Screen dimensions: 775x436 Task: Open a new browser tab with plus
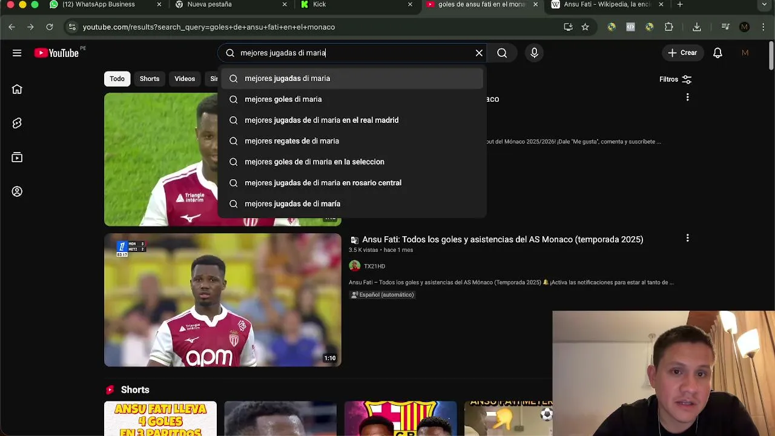tap(680, 4)
